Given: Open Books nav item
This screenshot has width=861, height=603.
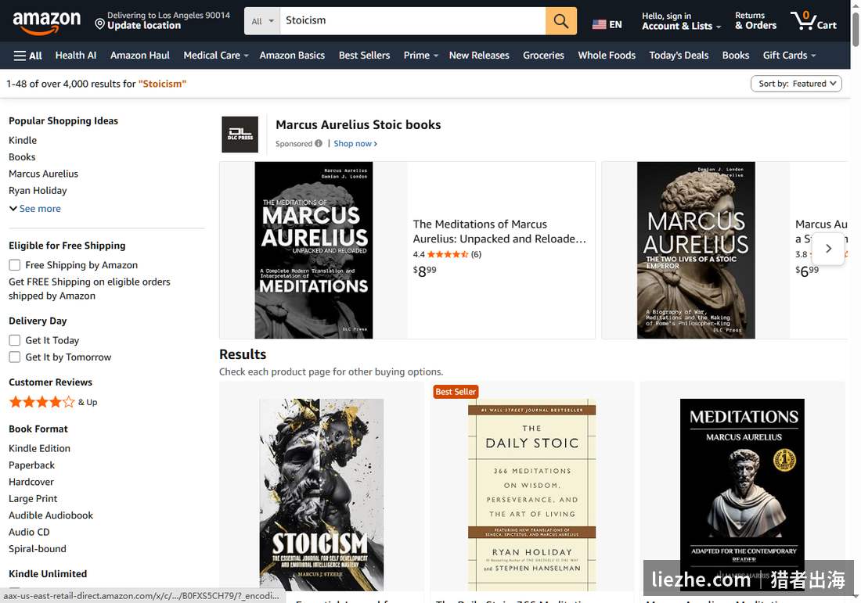Looking at the screenshot, I should [x=736, y=56].
